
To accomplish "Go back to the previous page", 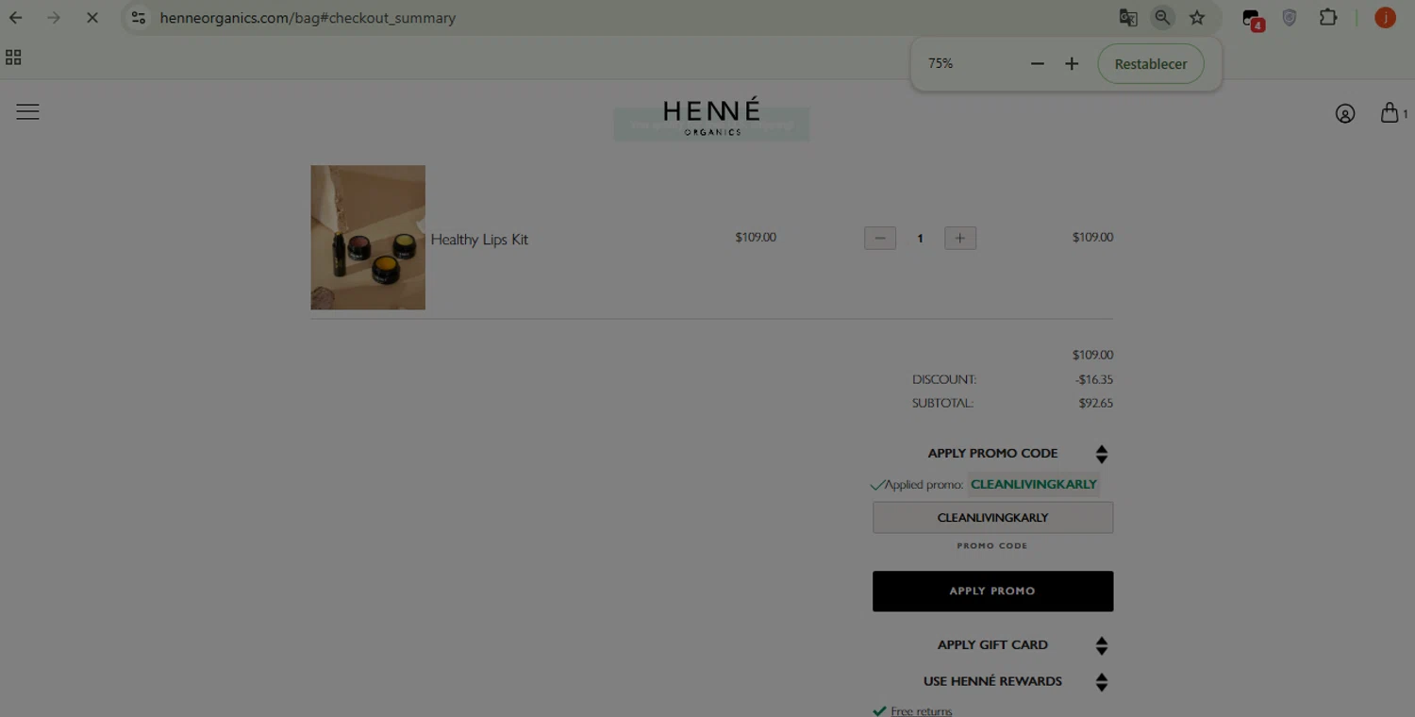I will click(16, 18).
